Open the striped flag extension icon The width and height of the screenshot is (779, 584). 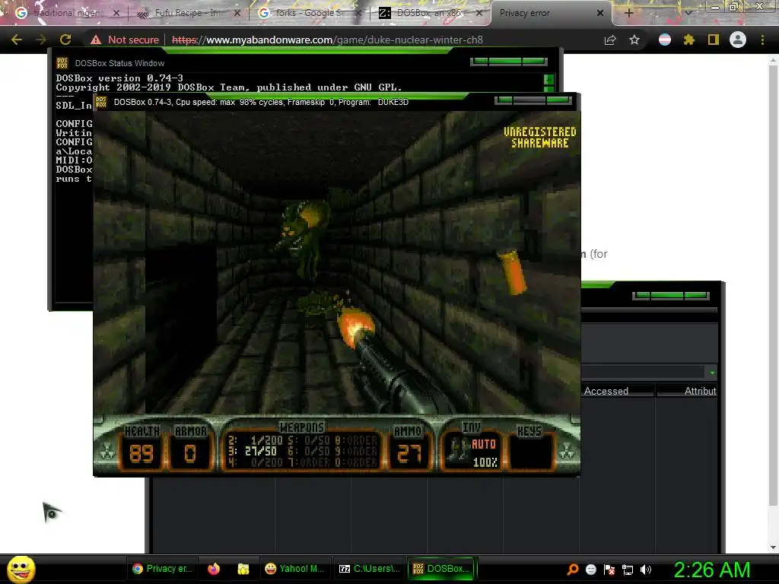coord(665,40)
